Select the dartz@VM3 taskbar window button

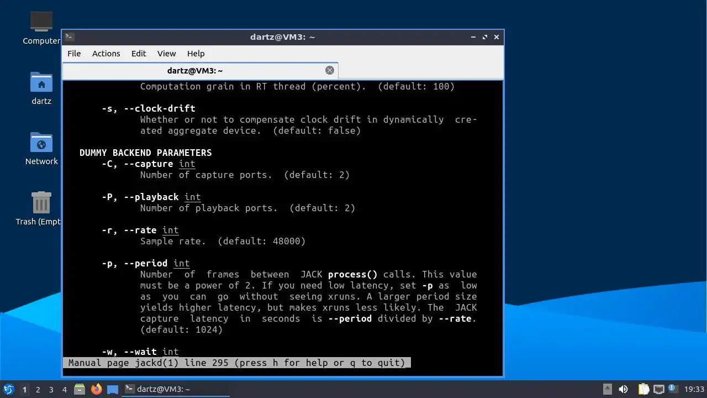click(x=176, y=389)
